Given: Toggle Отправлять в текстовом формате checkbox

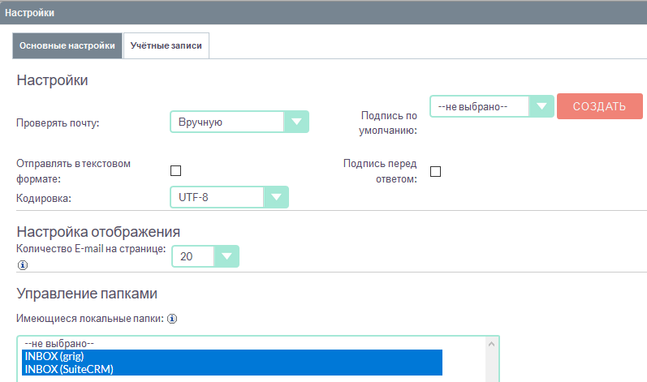Looking at the screenshot, I should [176, 170].
